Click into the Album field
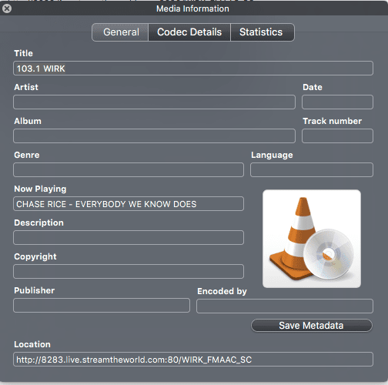Viewport: 388px width, 385px height. click(154, 136)
